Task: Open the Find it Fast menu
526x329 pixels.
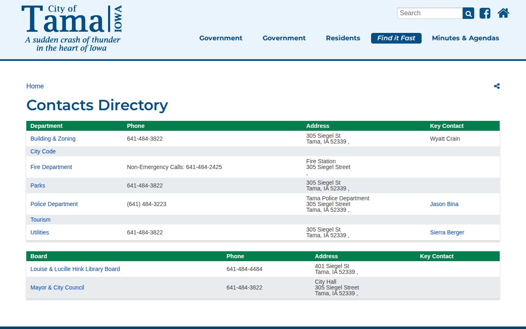Action: [x=396, y=38]
